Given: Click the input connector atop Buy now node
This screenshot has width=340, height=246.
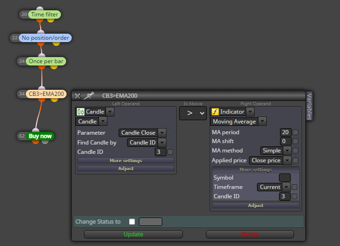Looking at the screenshot, I should (36, 130).
